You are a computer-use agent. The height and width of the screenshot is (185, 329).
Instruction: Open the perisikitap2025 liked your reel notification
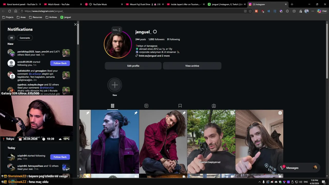39,53
